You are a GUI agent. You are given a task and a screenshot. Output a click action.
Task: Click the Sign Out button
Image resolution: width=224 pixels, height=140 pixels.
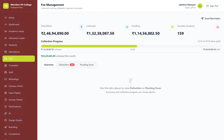(x=212, y=6)
